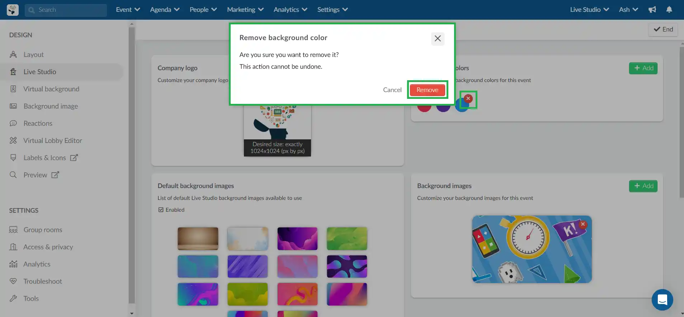Click the Labels & Icons external-link icon

[74, 158]
